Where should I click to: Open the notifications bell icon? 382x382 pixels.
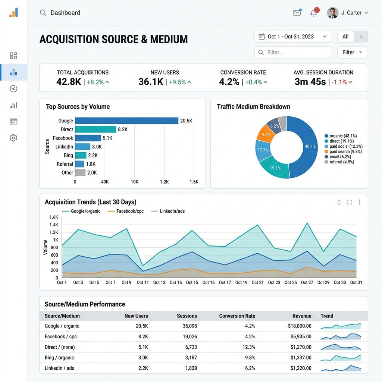pos(314,13)
